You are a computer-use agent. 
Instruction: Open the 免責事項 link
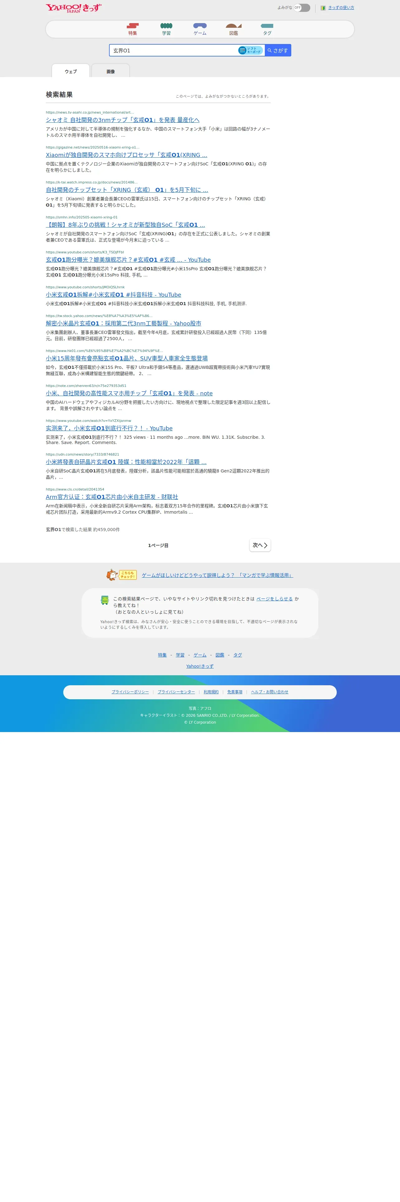coord(235,692)
